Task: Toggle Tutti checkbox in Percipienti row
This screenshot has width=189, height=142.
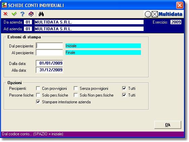Action: 124,88
